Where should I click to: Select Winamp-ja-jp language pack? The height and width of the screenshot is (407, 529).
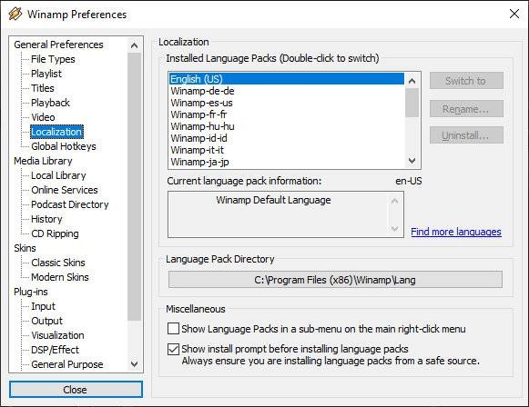tap(287, 162)
